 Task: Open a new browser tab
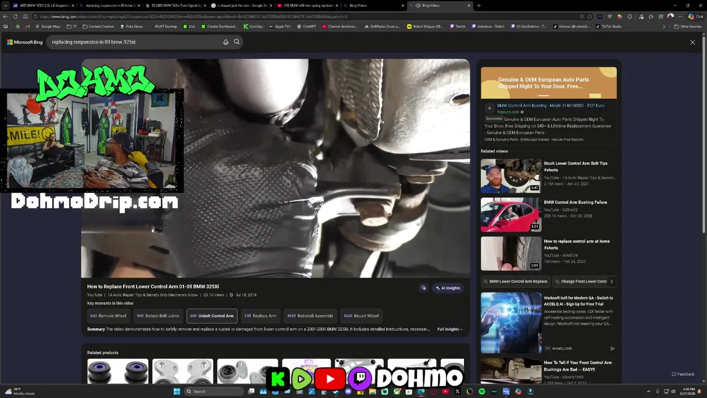(x=479, y=6)
